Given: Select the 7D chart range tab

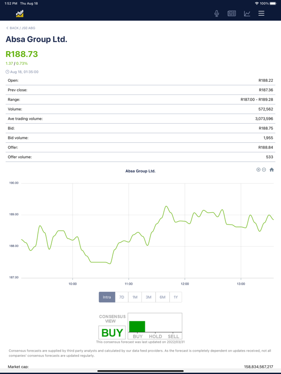Looking at the screenshot, I should coord(121,297).
